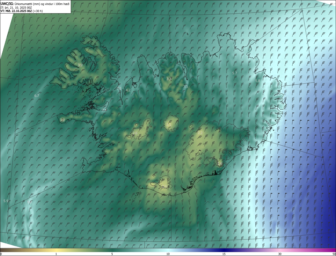This screenshot has height=256, width=336.
Task: Click the color scale tick label 5
Action: (x=112, y=254)
